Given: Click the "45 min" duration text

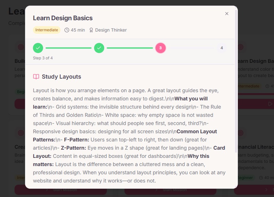Looking at the screenshot, I should 78,30.
